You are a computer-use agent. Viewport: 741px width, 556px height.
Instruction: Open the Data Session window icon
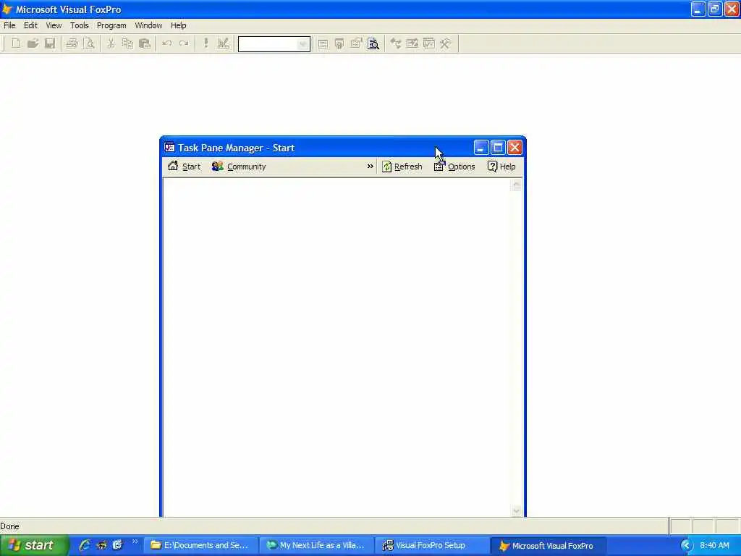click(x=339, y=44)
